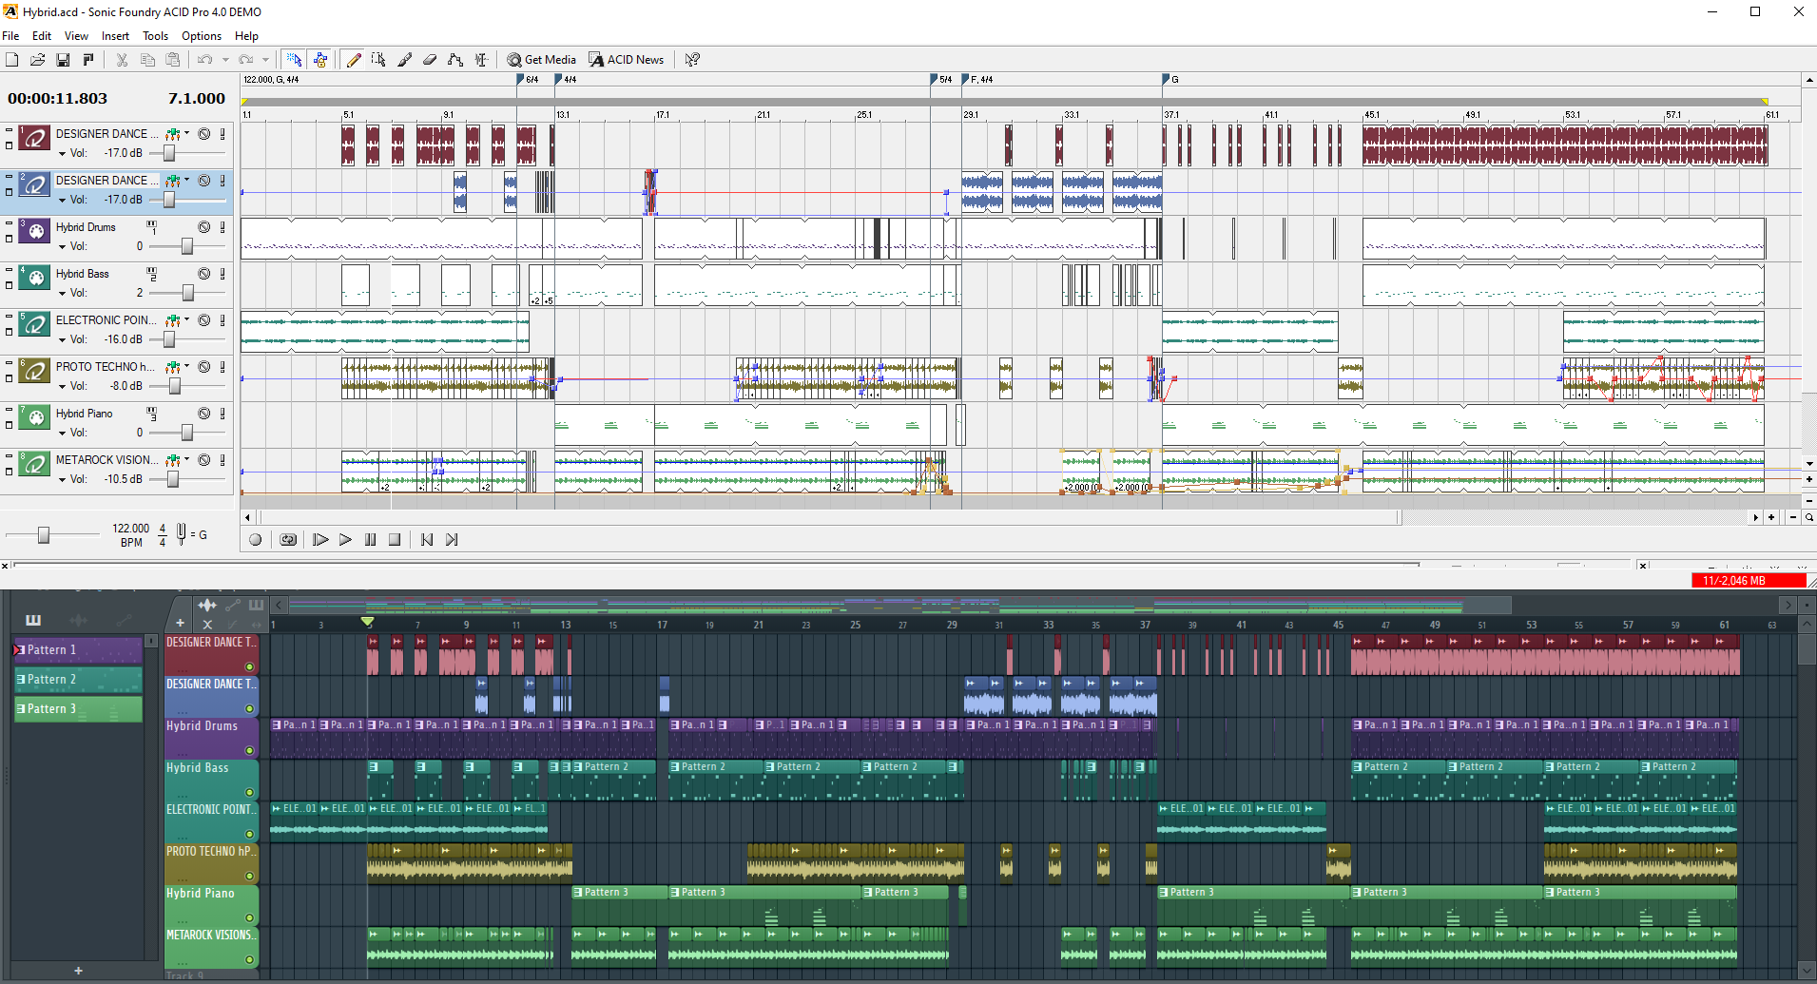Mute the Hybrid Drums track
This screenshot has width=1817, height=984.
click(203, 227)
